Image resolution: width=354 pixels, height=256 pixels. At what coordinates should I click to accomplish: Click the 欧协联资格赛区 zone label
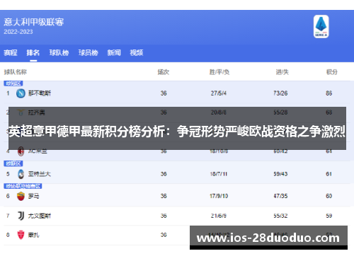[x=23, y=186]
